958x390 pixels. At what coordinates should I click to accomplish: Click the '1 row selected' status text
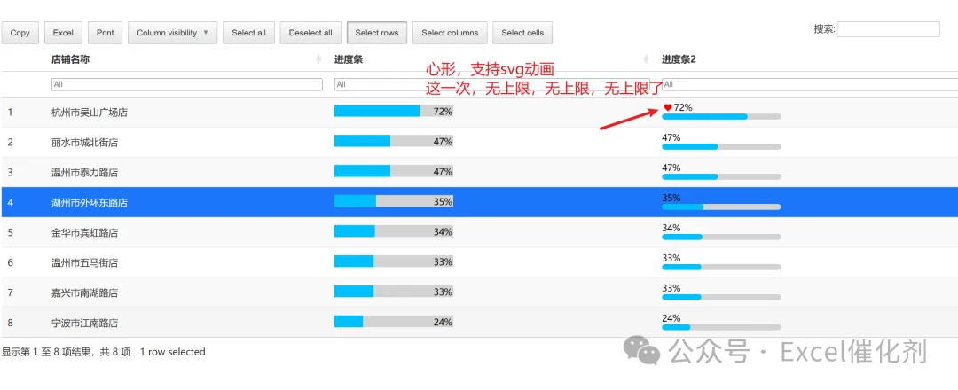tap(172, 352)
